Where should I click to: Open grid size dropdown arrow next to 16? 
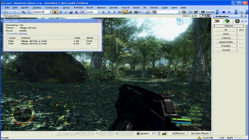[143, 12]
